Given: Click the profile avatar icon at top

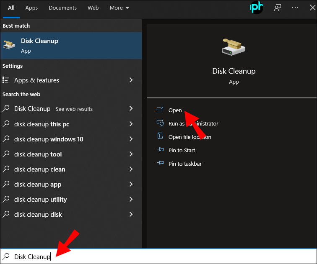Looking at the screenshot, I should [x=256, y=8].
